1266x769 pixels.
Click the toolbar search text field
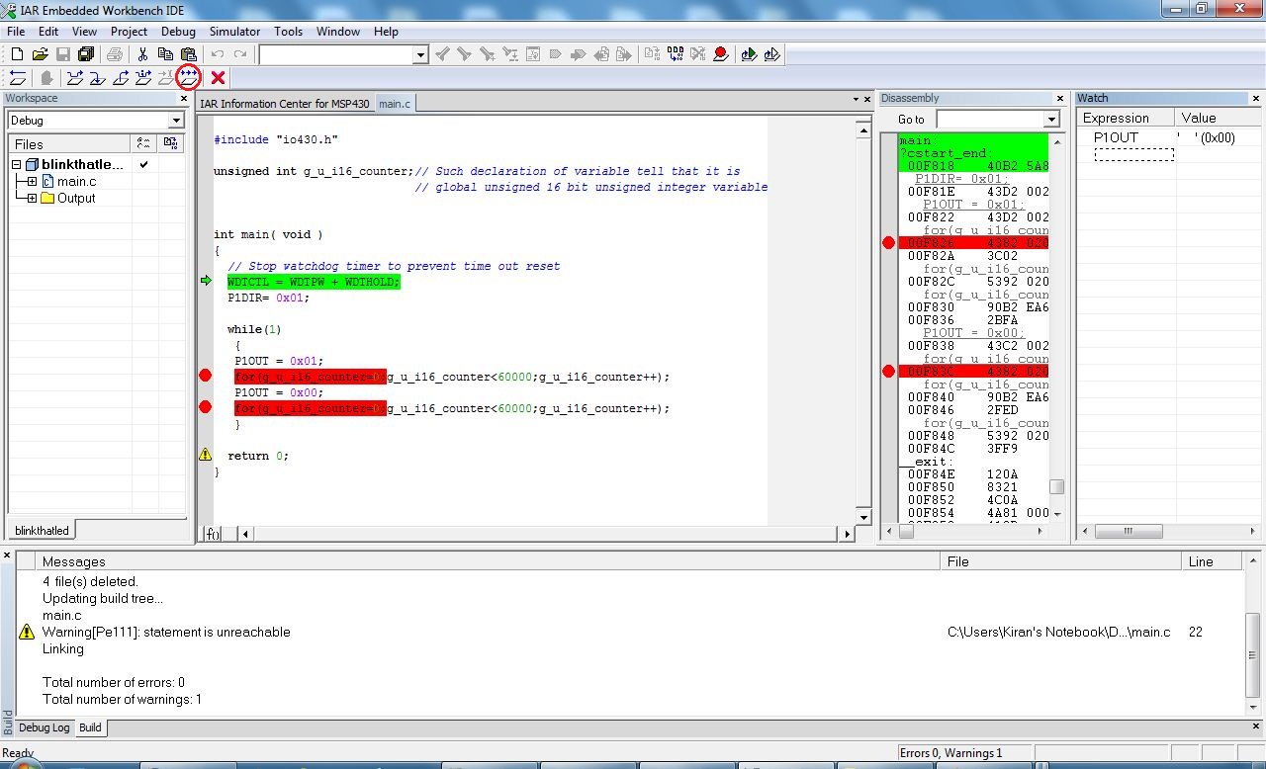click(x=336, y=55)
